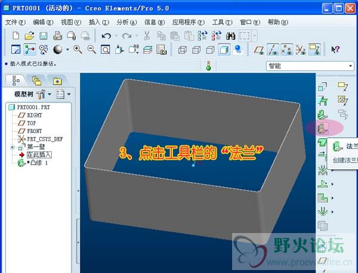Select the 凸缘 1 feature
358x273 pixels.
tap(37, 163)
